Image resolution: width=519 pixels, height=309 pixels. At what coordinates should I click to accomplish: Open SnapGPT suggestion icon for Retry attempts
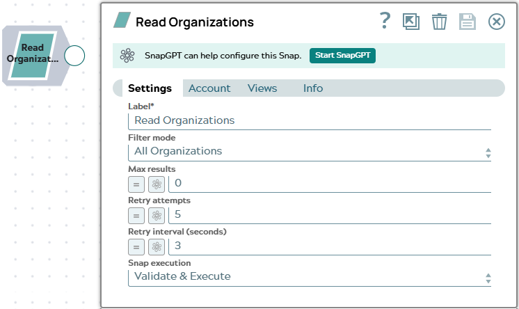[x=157, y=216]
